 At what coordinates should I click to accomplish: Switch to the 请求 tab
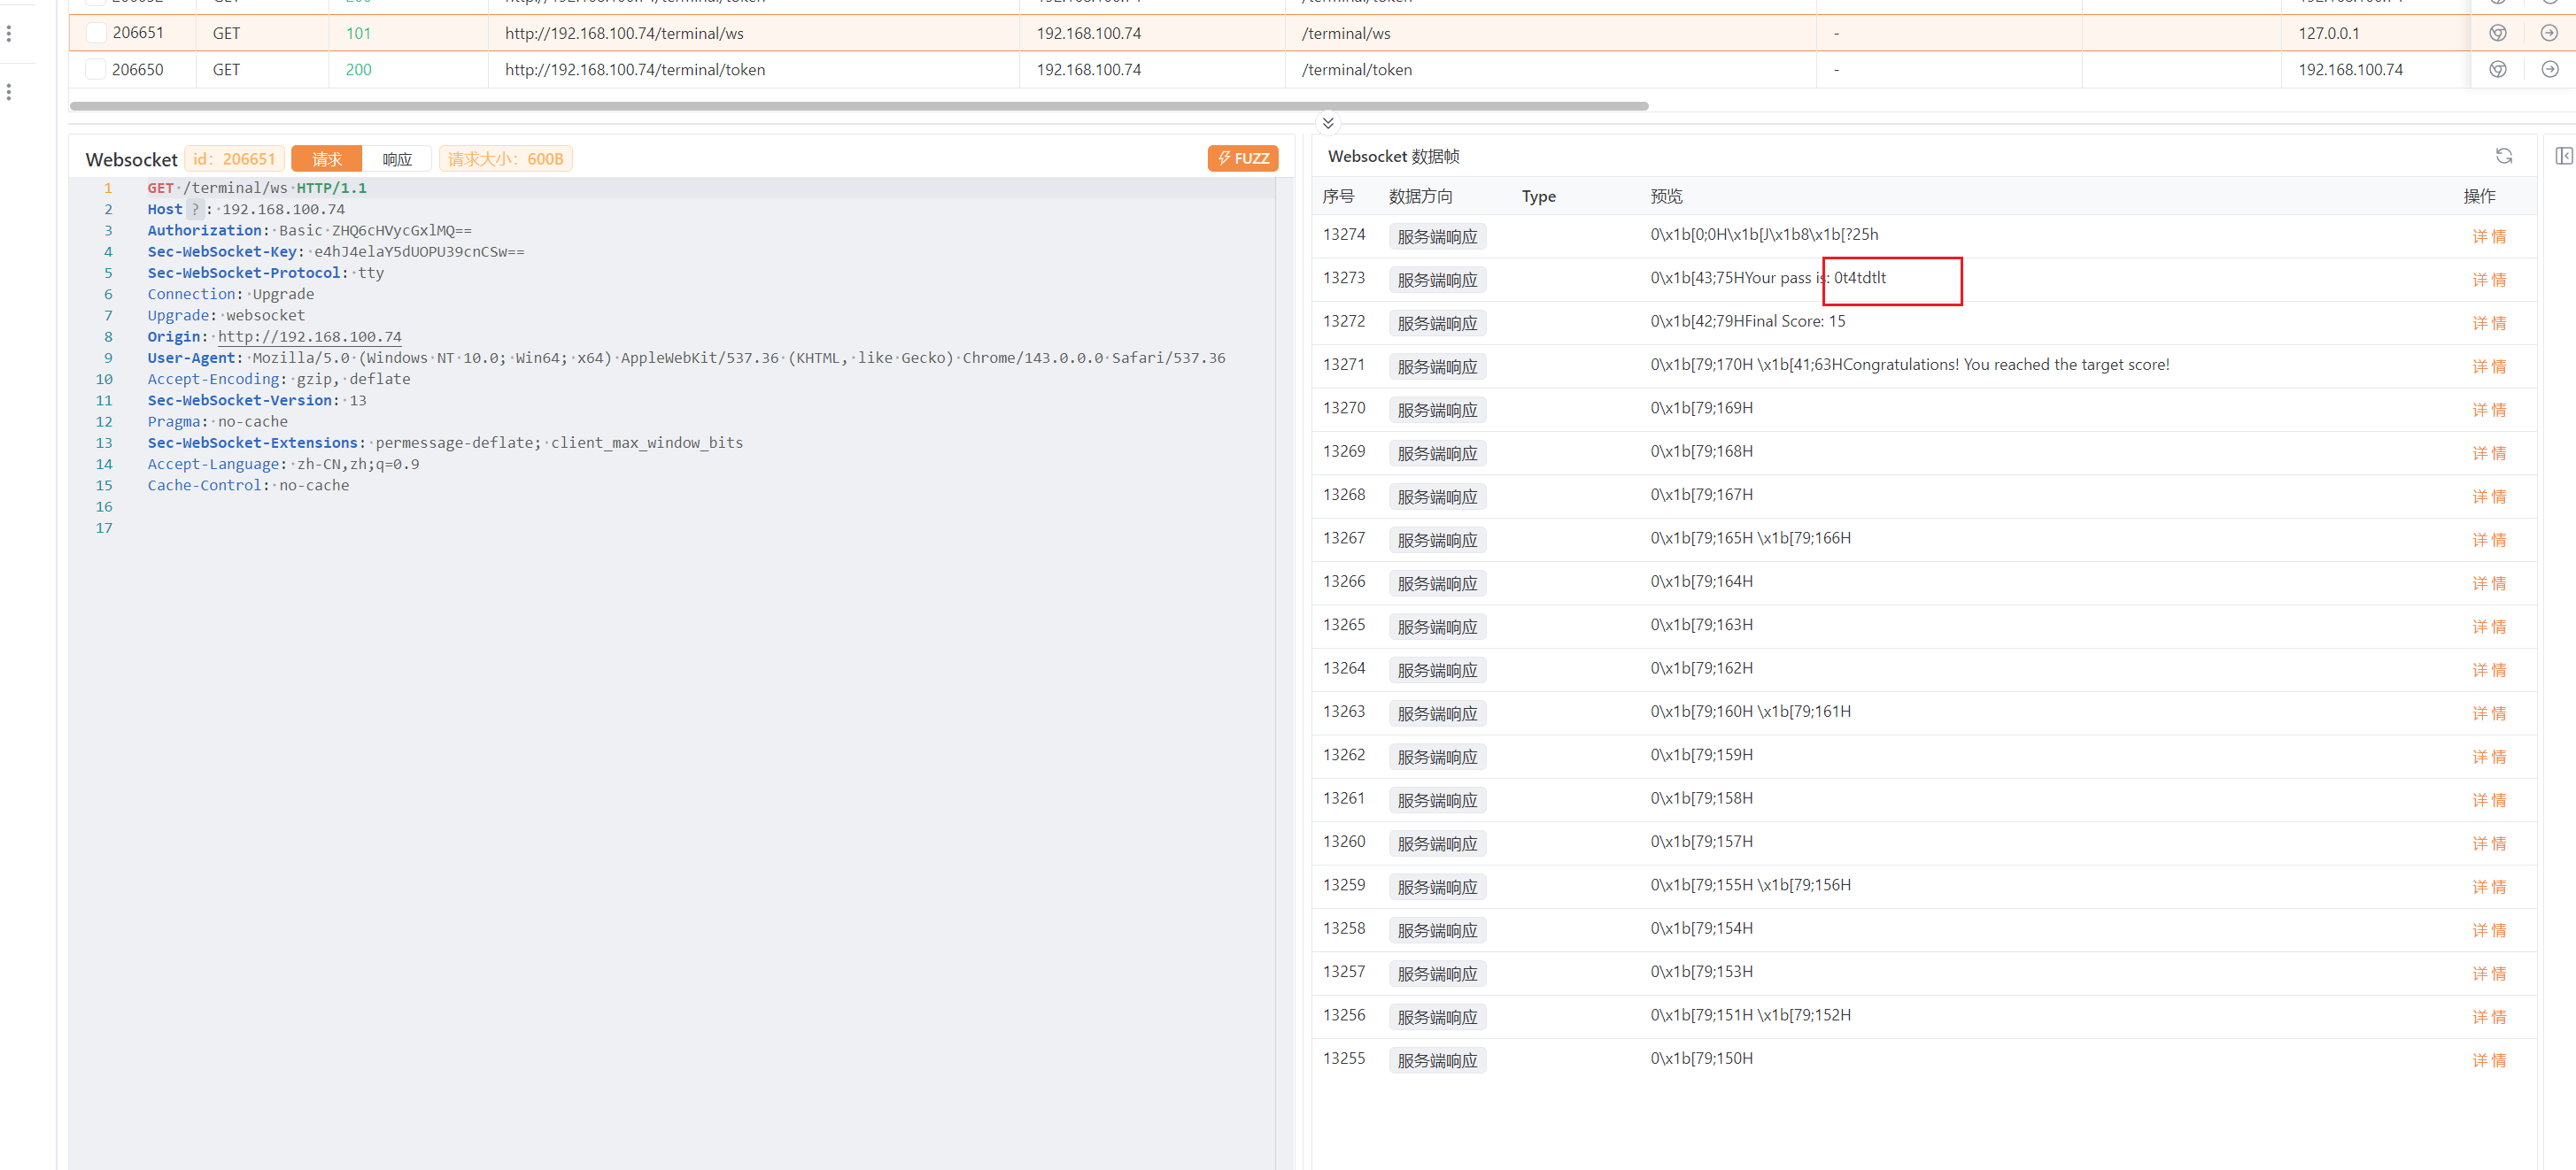[x=326, y=159]
